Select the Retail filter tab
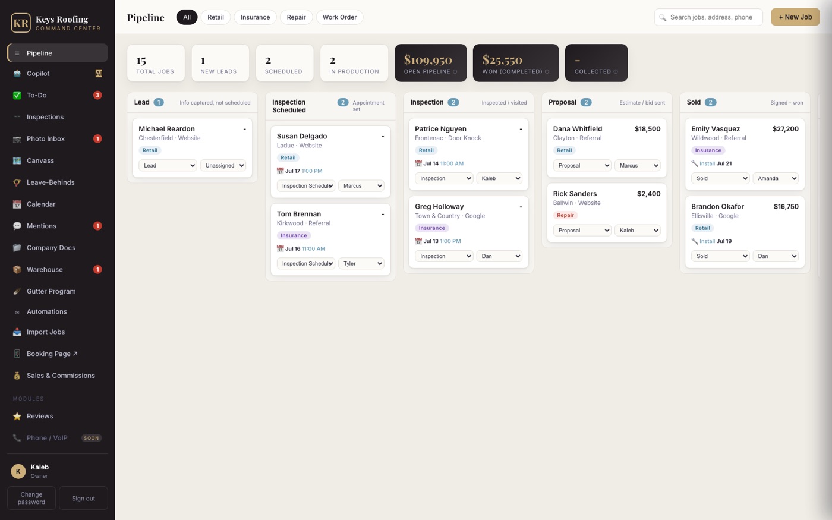The width and height of the screenshot is (832, 520). pos(216,17)
